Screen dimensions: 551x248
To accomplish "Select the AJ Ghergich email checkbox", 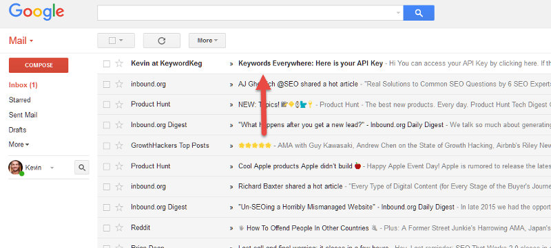I will 107,84.
